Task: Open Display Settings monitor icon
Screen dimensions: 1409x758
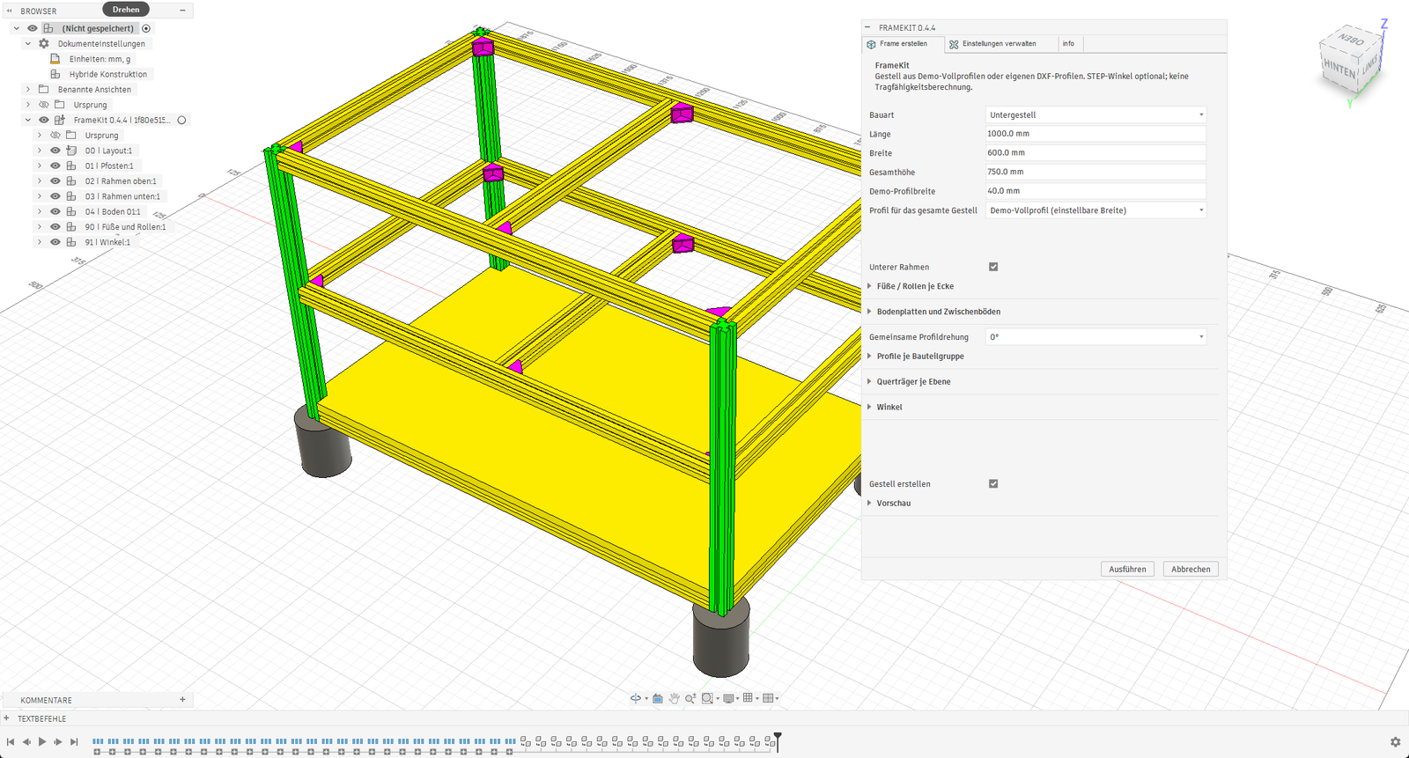Action: click(728, 698)
